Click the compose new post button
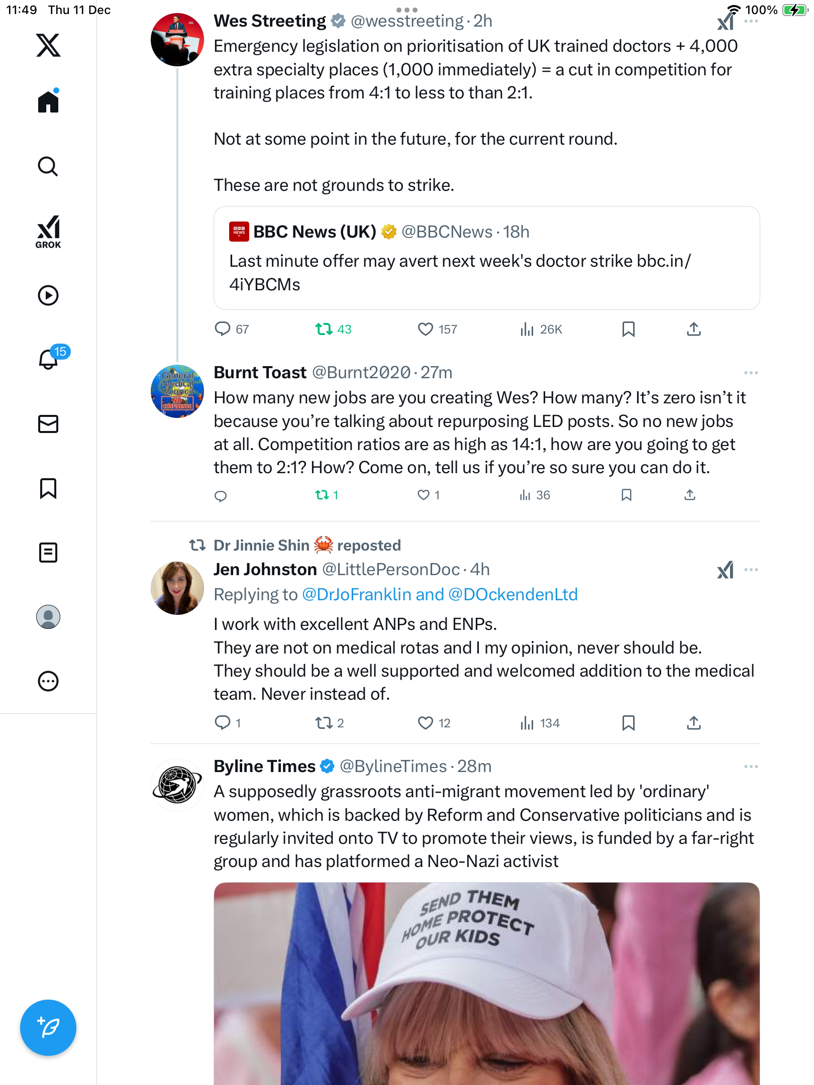The width and height of the screenshot is (814, 1085). (x=48, y=1028)
